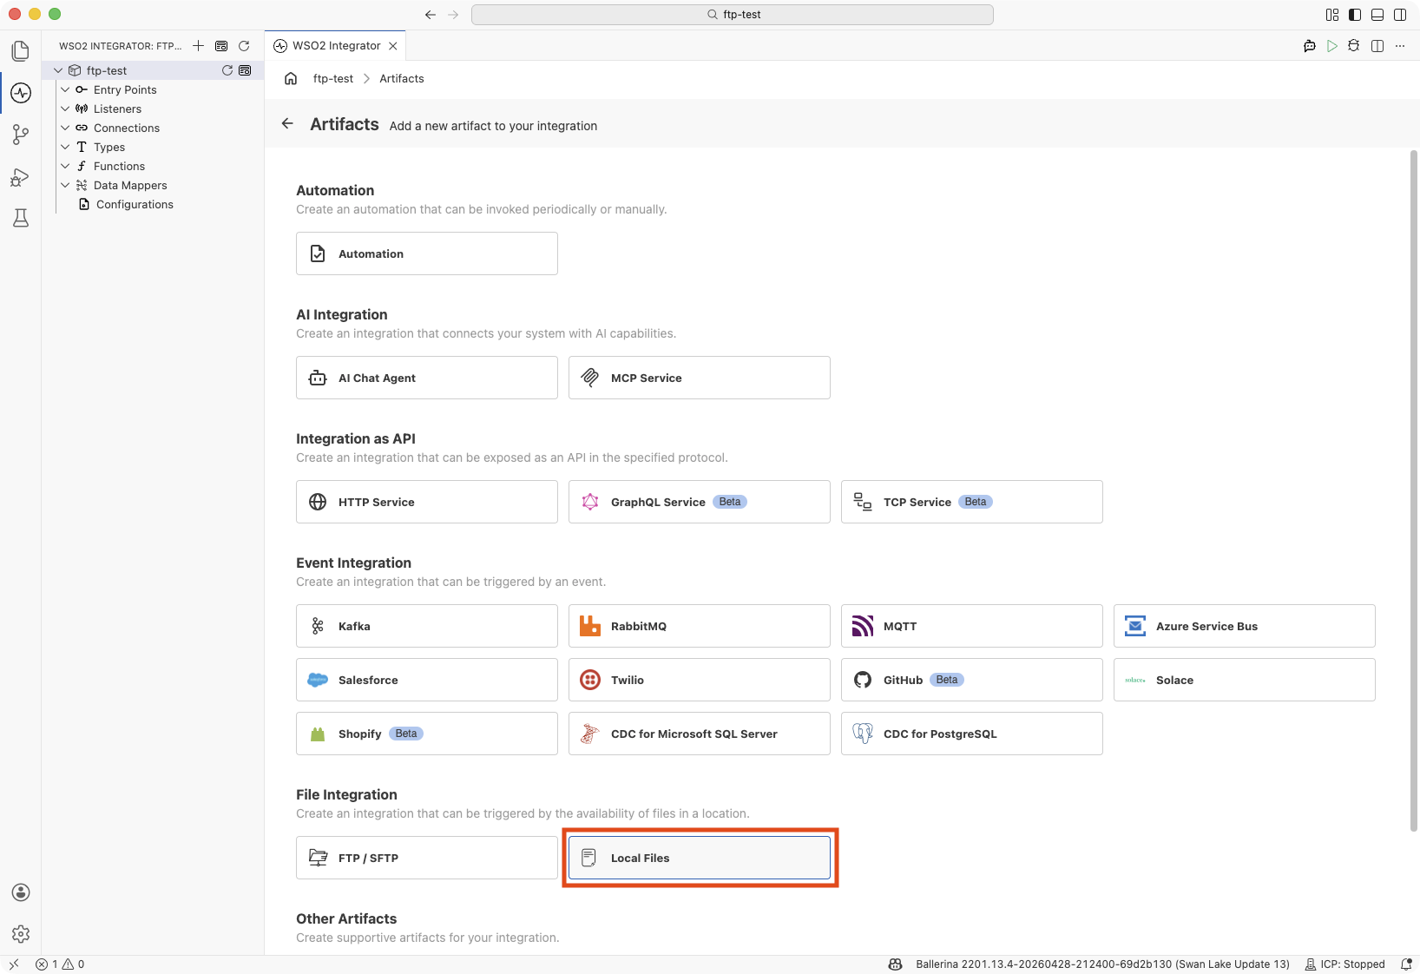This screenshot has width=1420, height=974.
Task: Select Configurations in the project tree
Action: point(135,204)
